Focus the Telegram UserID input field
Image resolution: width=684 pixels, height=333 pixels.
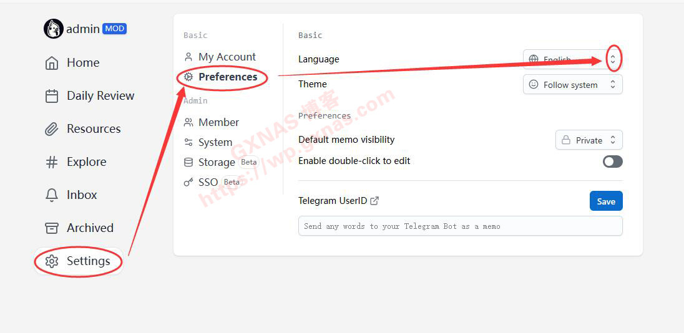pos(460,226)
